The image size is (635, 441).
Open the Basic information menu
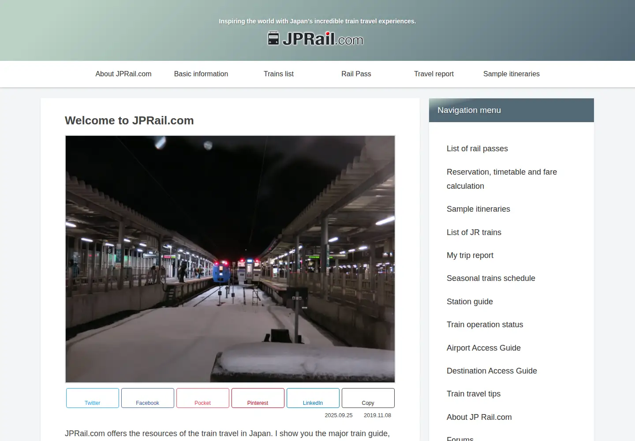tap(201, 74)
